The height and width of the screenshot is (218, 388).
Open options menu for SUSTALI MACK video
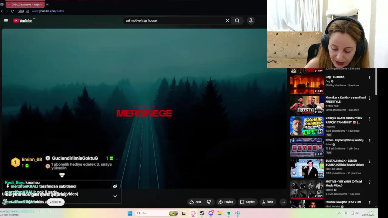pyautogui.click(x=370, y=161)
